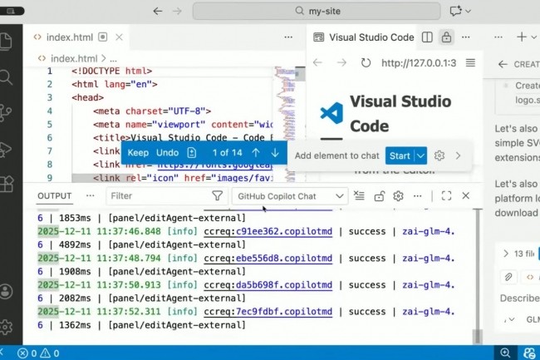This screenshot has width=540, height=360.
Task: Go forward with the title bar arrow
Action: tap(177, 11)
